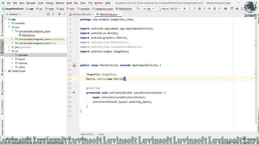Click matrix in bottom editor breadcrumb

click(x=101, y=134)
